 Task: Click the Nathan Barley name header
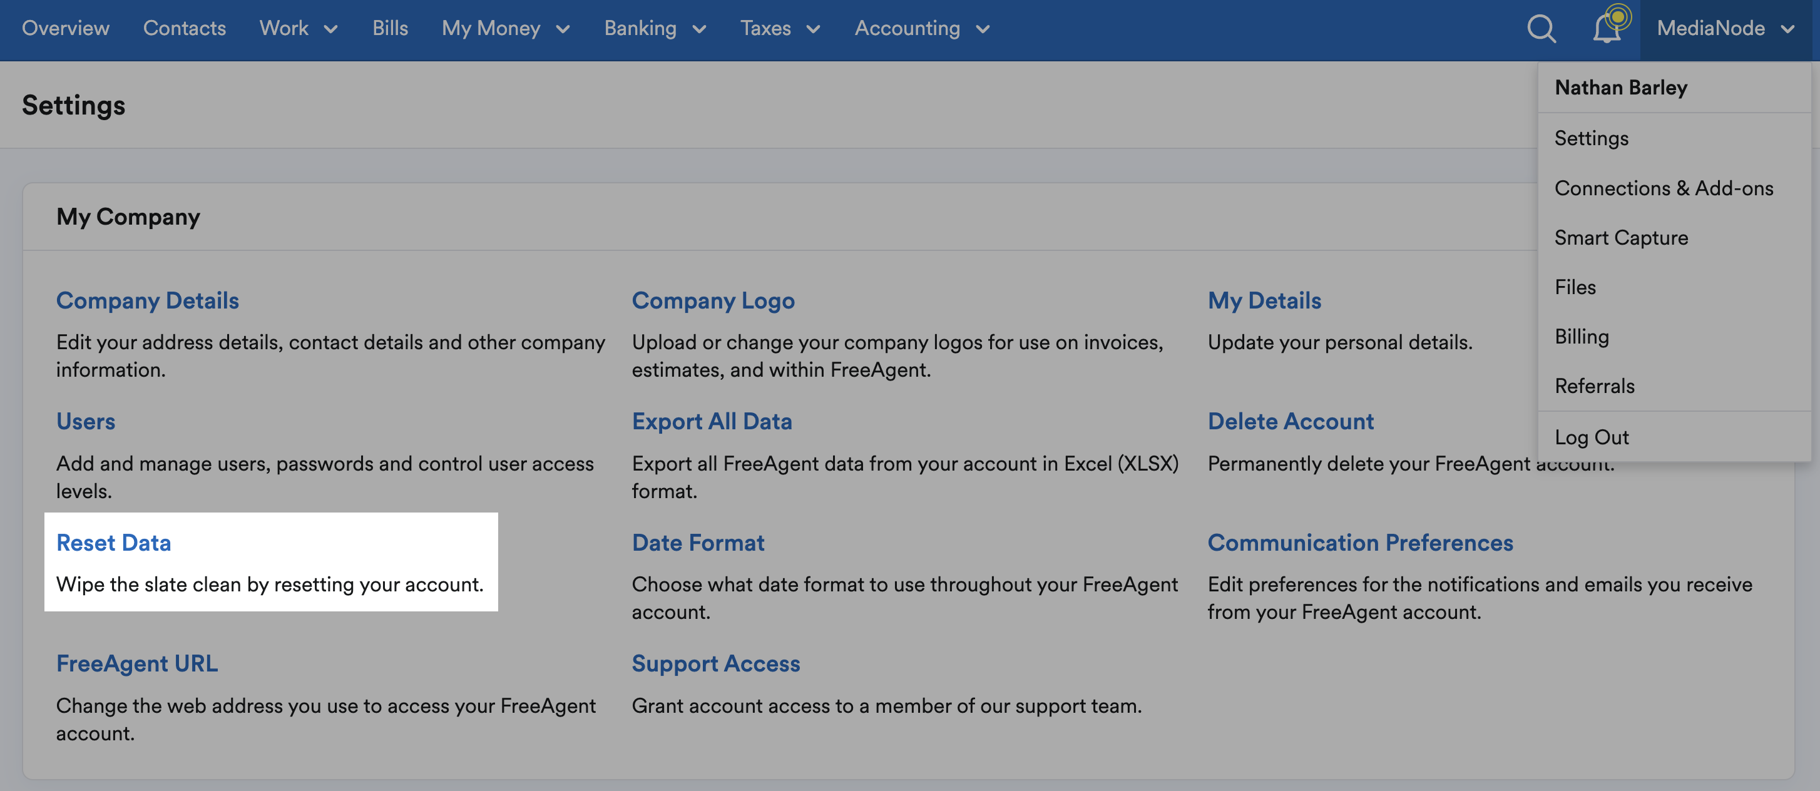1621,88
